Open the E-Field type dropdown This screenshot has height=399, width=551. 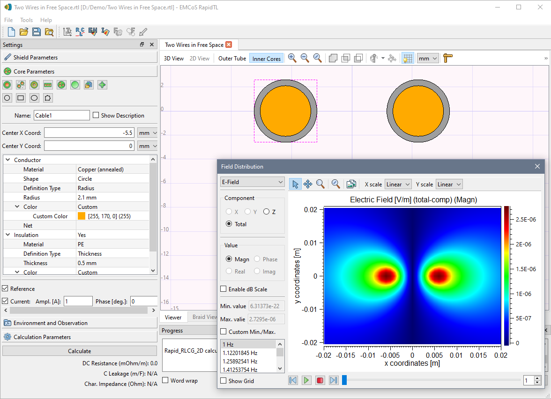pos(252,182)
